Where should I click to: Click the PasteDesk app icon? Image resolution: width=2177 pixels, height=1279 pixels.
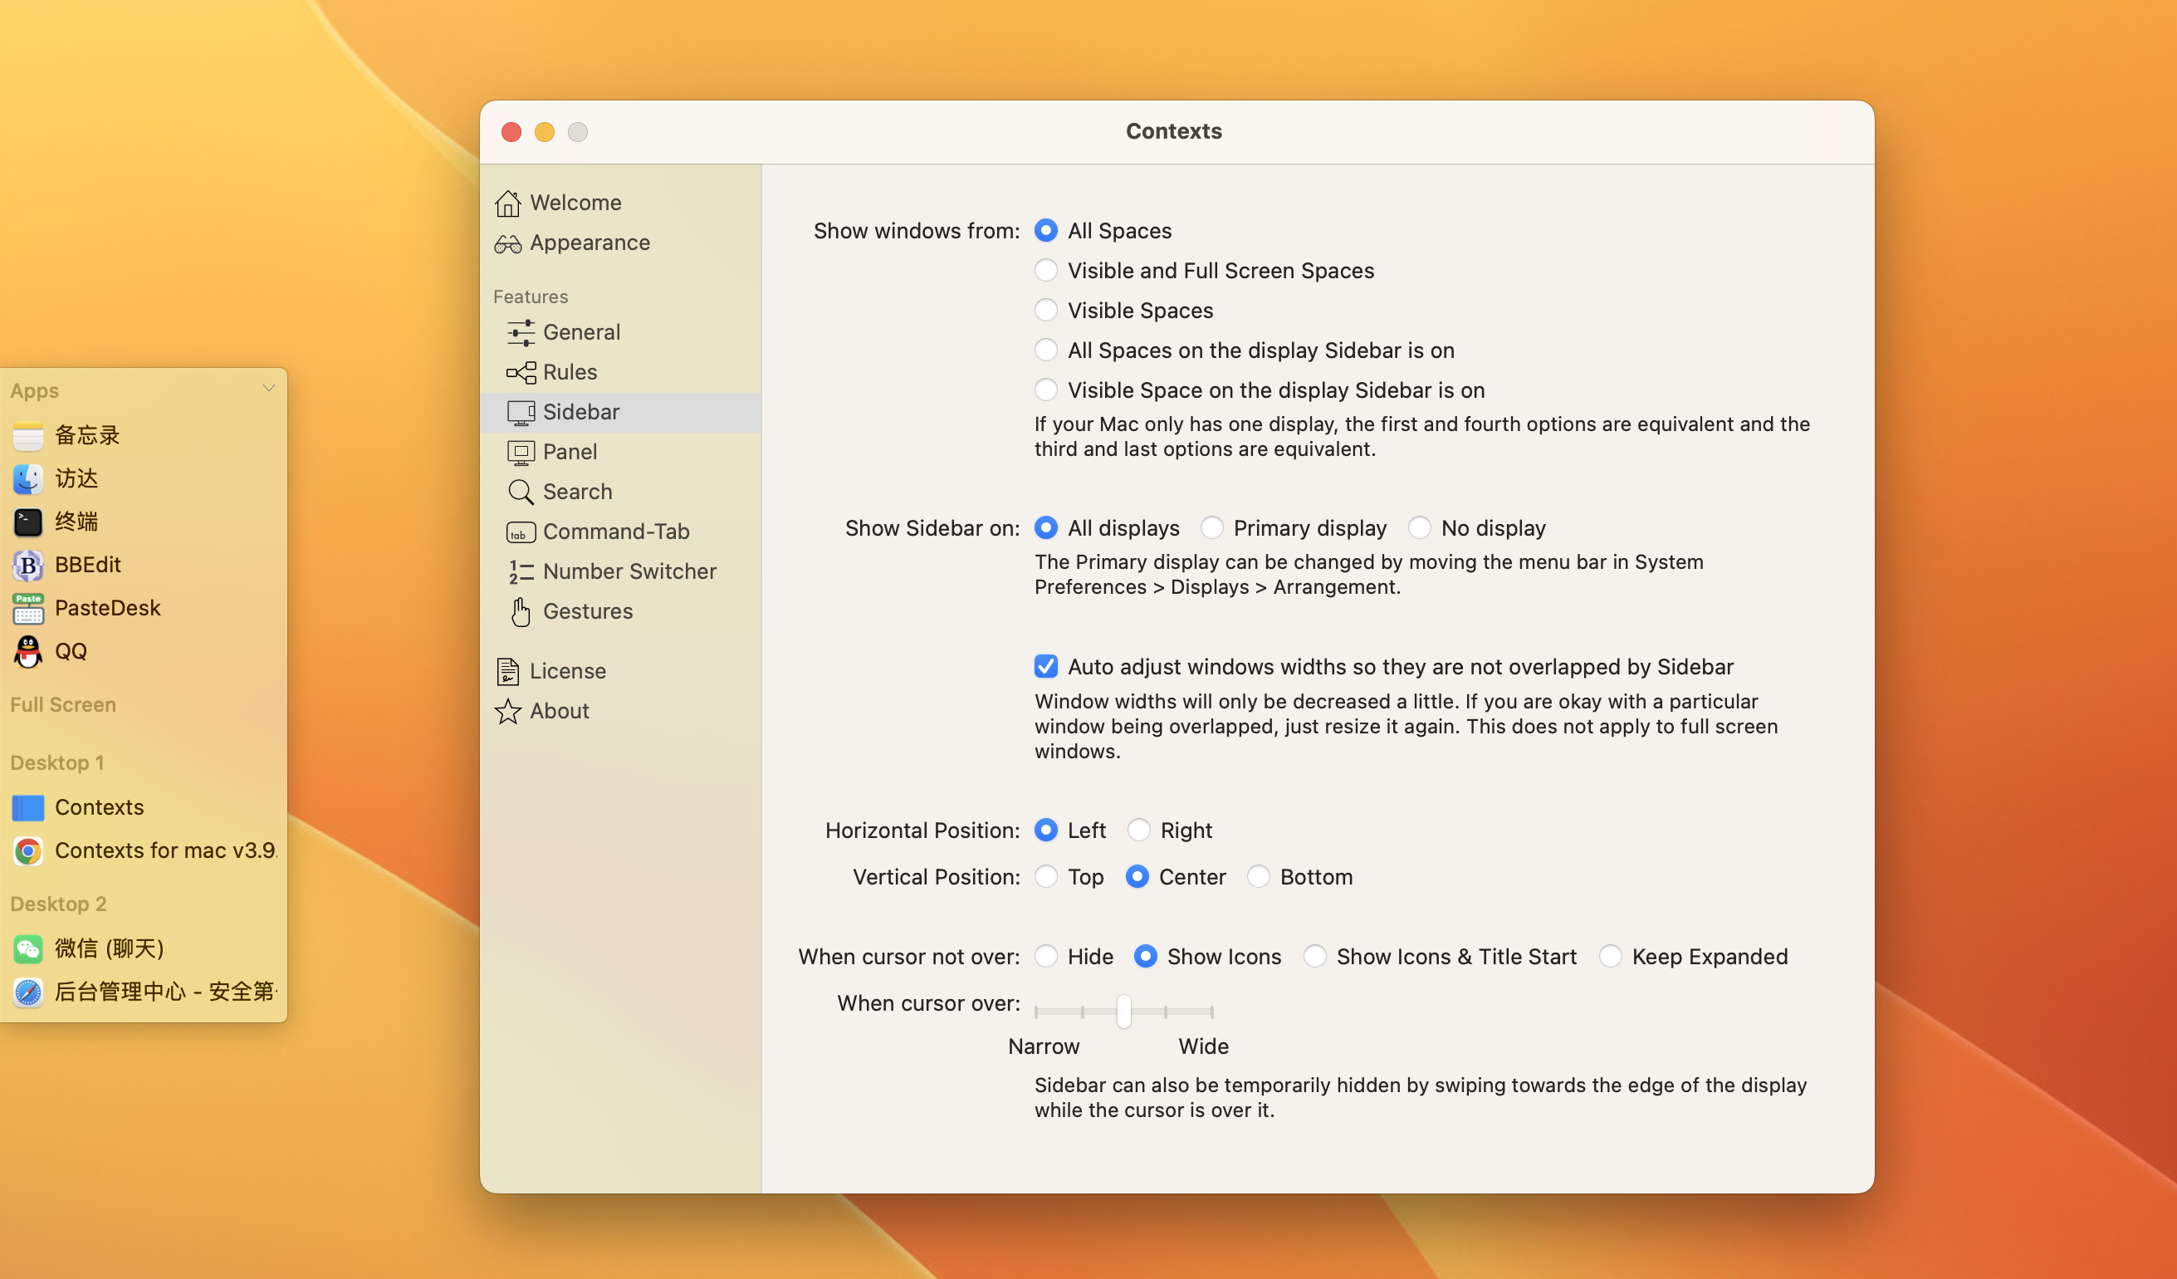click(27, 609)
